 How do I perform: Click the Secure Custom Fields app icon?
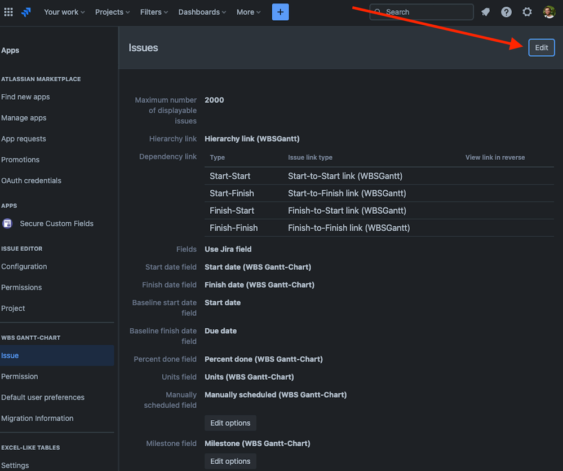(x=7, y=223)
